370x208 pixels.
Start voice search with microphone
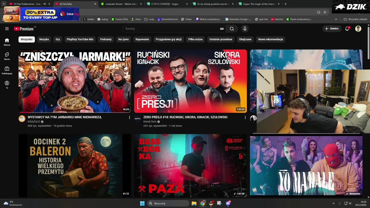click(x=245, y=29)
